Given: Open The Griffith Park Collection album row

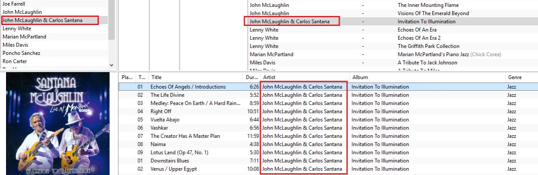Looking at the screenshot, I should coord(428,46).
